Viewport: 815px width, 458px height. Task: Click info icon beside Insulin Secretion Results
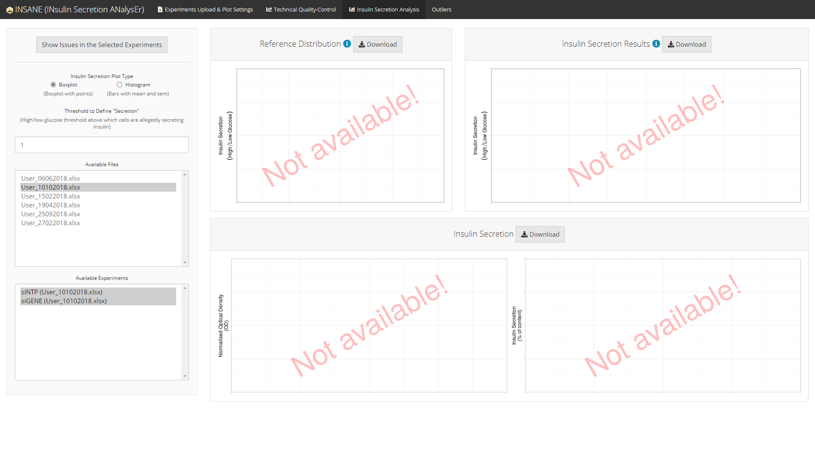(x=656, y=44)
